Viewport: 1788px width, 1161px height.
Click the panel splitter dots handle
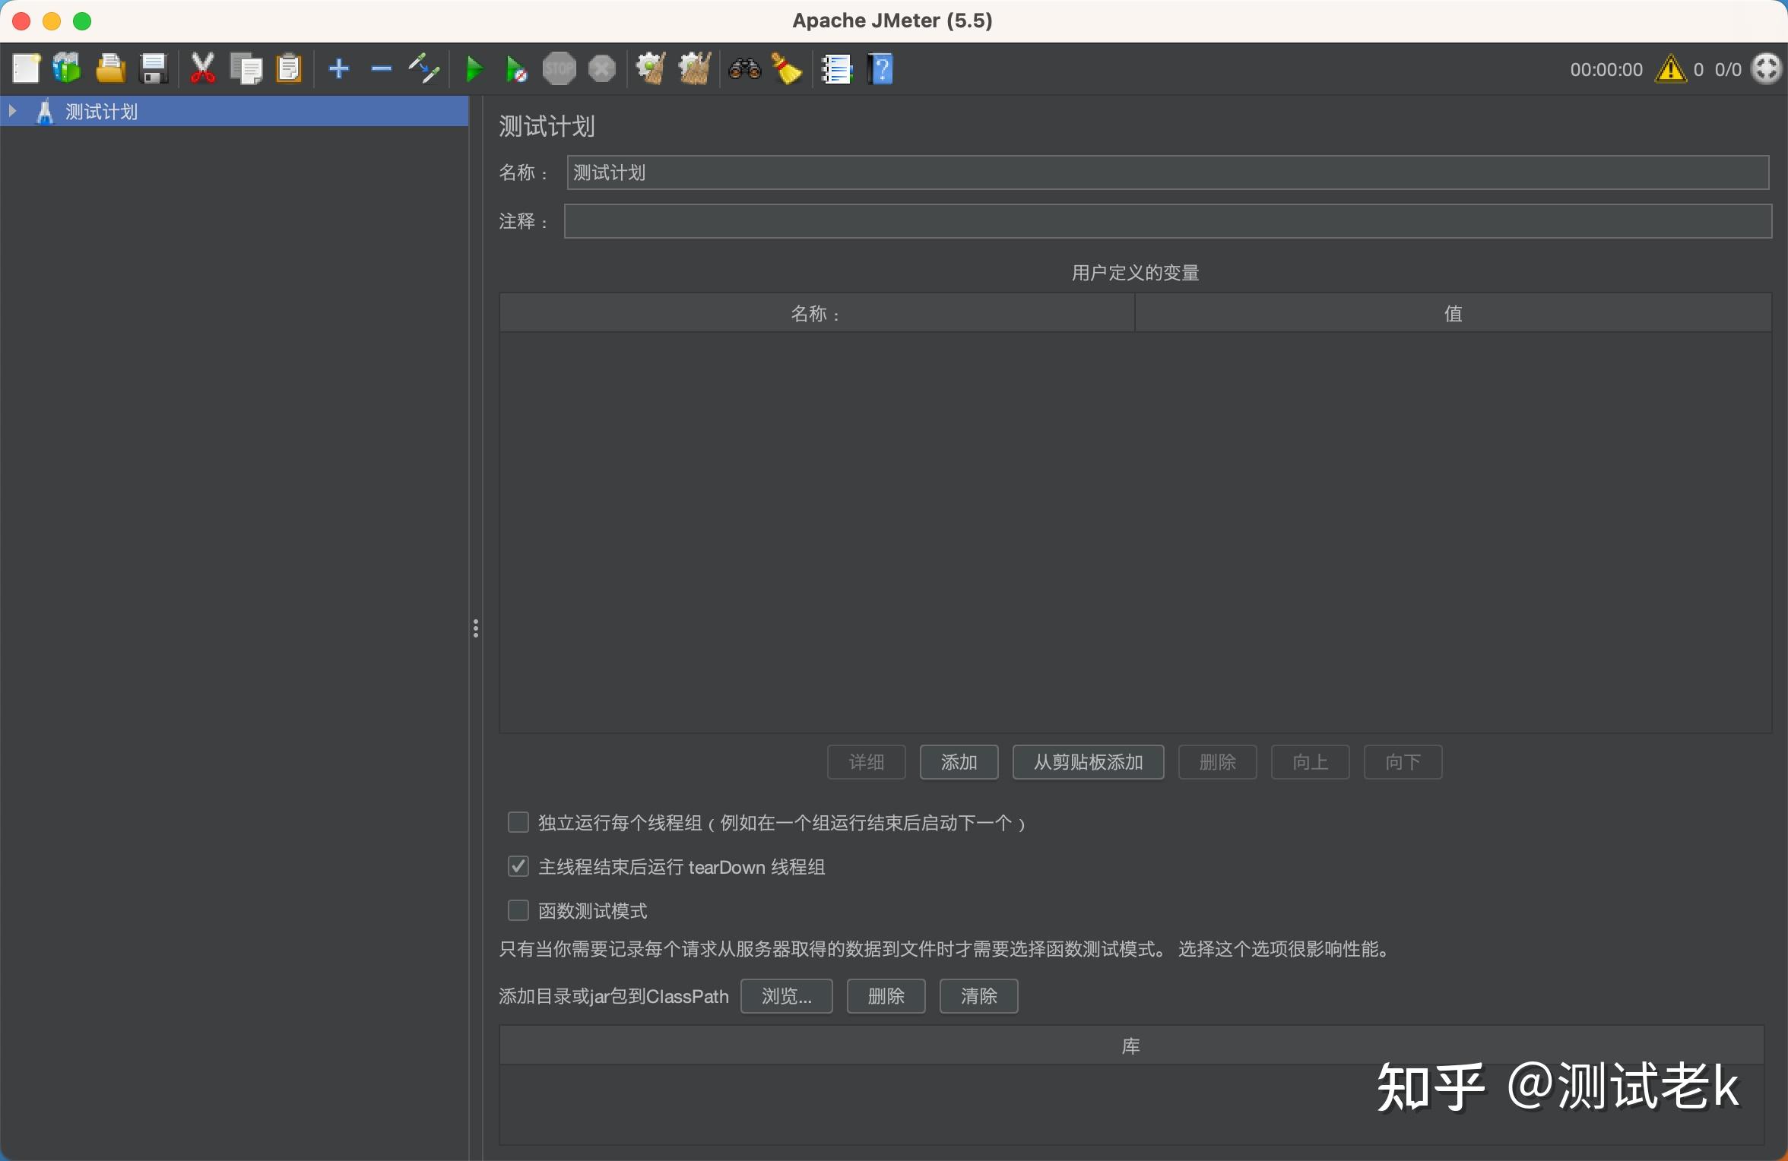477,628
